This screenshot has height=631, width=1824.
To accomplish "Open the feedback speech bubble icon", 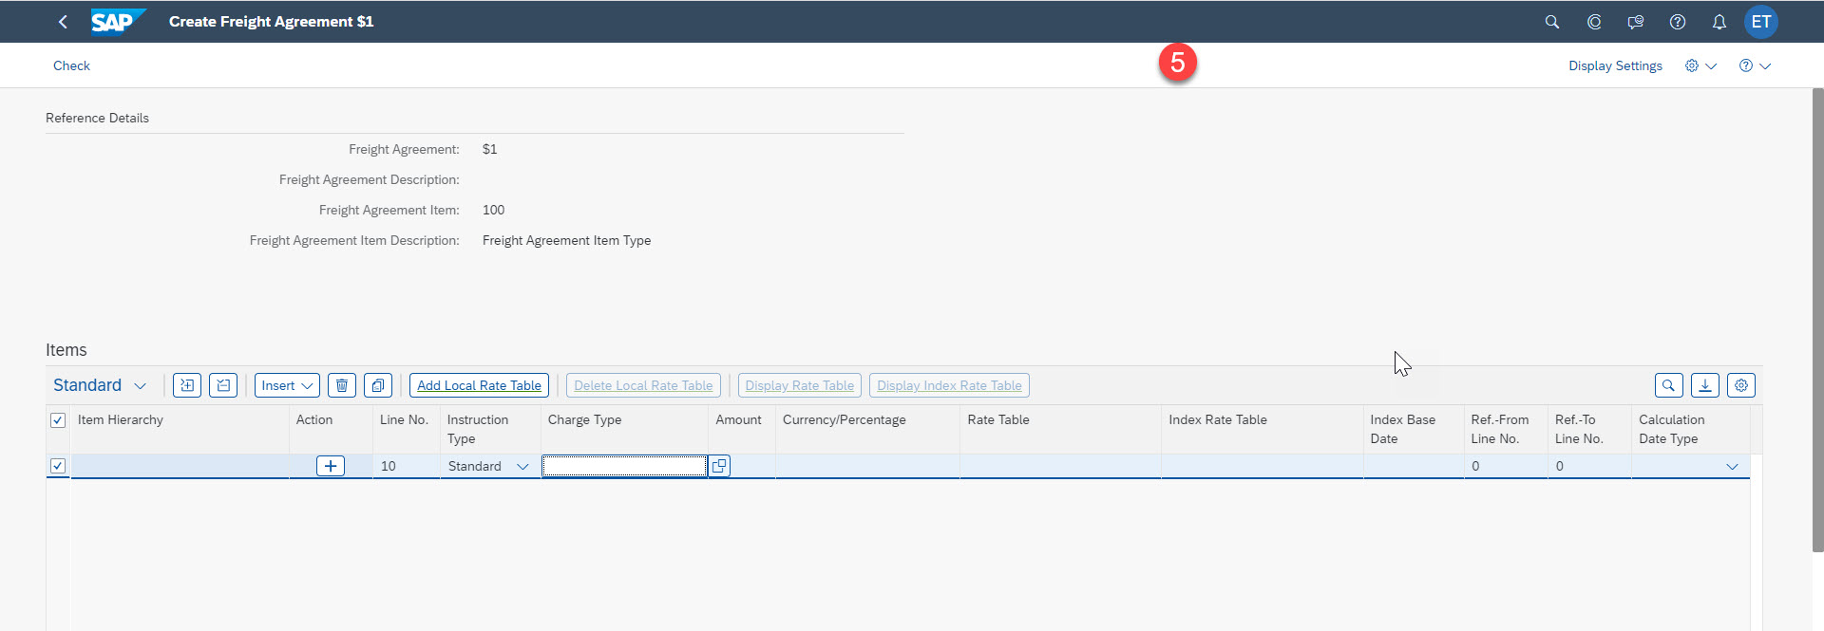I will pyautogui.click(x=1635, y=22).
